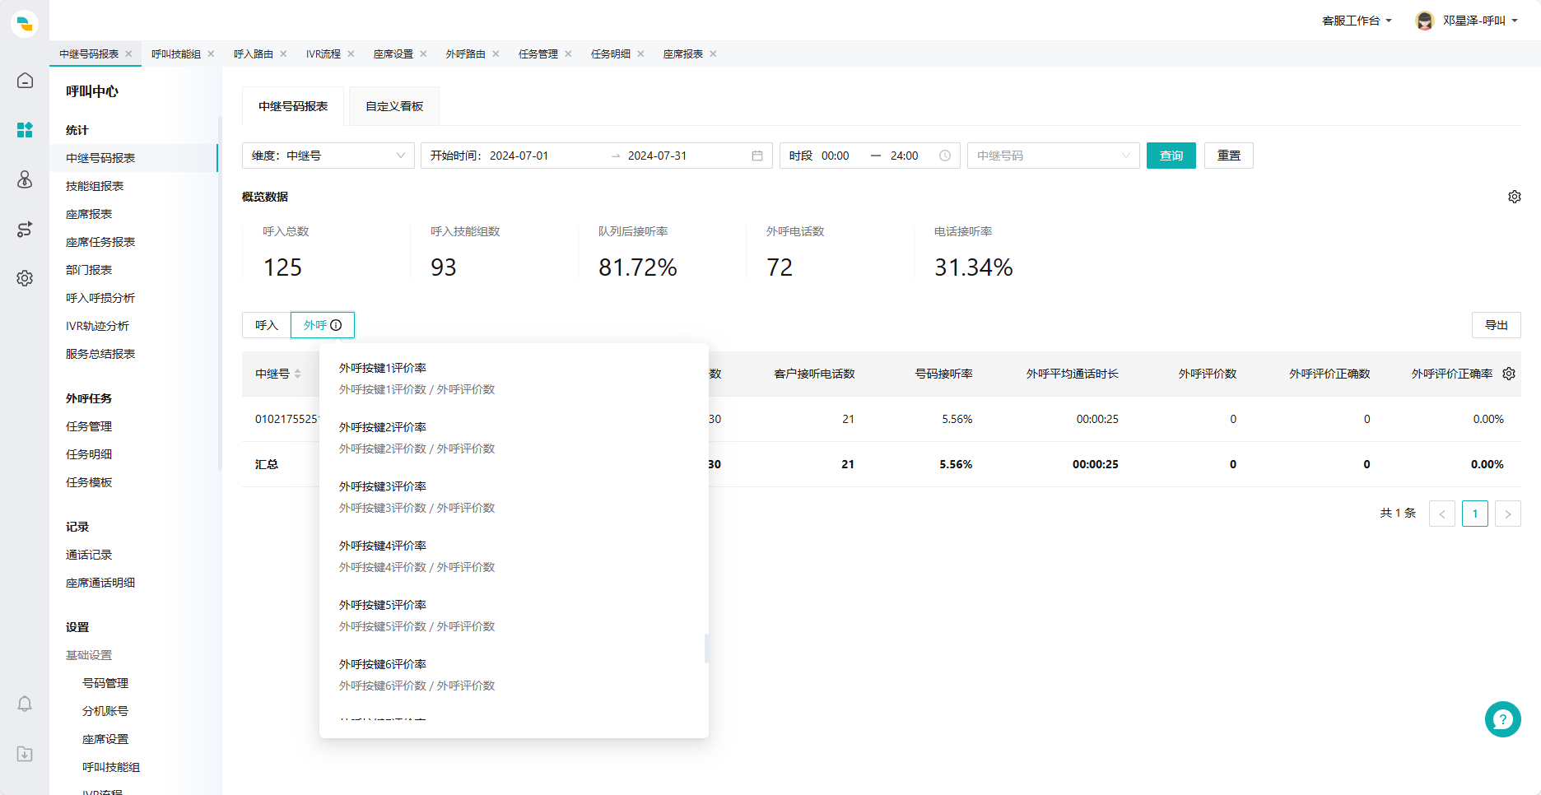Click the start time 00:00 field
The width and height of the screenshot is (1541, 795).
coord(836,156)
